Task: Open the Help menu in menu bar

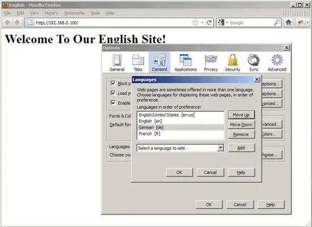Action: (x=110, y=13)
